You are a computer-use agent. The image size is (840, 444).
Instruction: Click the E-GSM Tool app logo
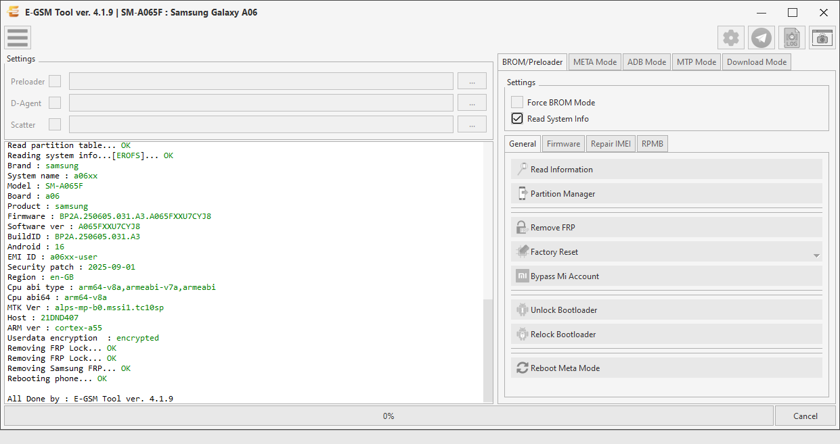coord(13,12)
